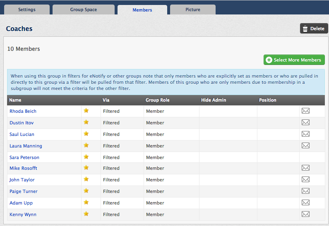Open the Picture tab
The height and width of the screenshot is (226, 329).
click(x=193, y=10)
